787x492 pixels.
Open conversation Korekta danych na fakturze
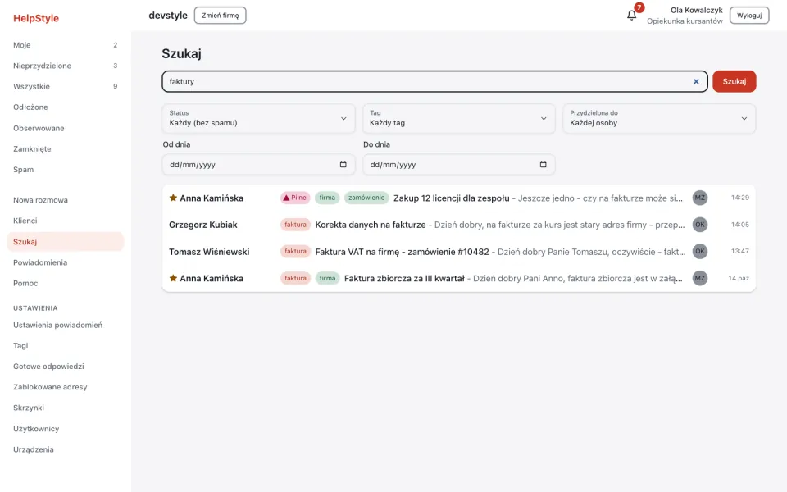pos(459,225)
